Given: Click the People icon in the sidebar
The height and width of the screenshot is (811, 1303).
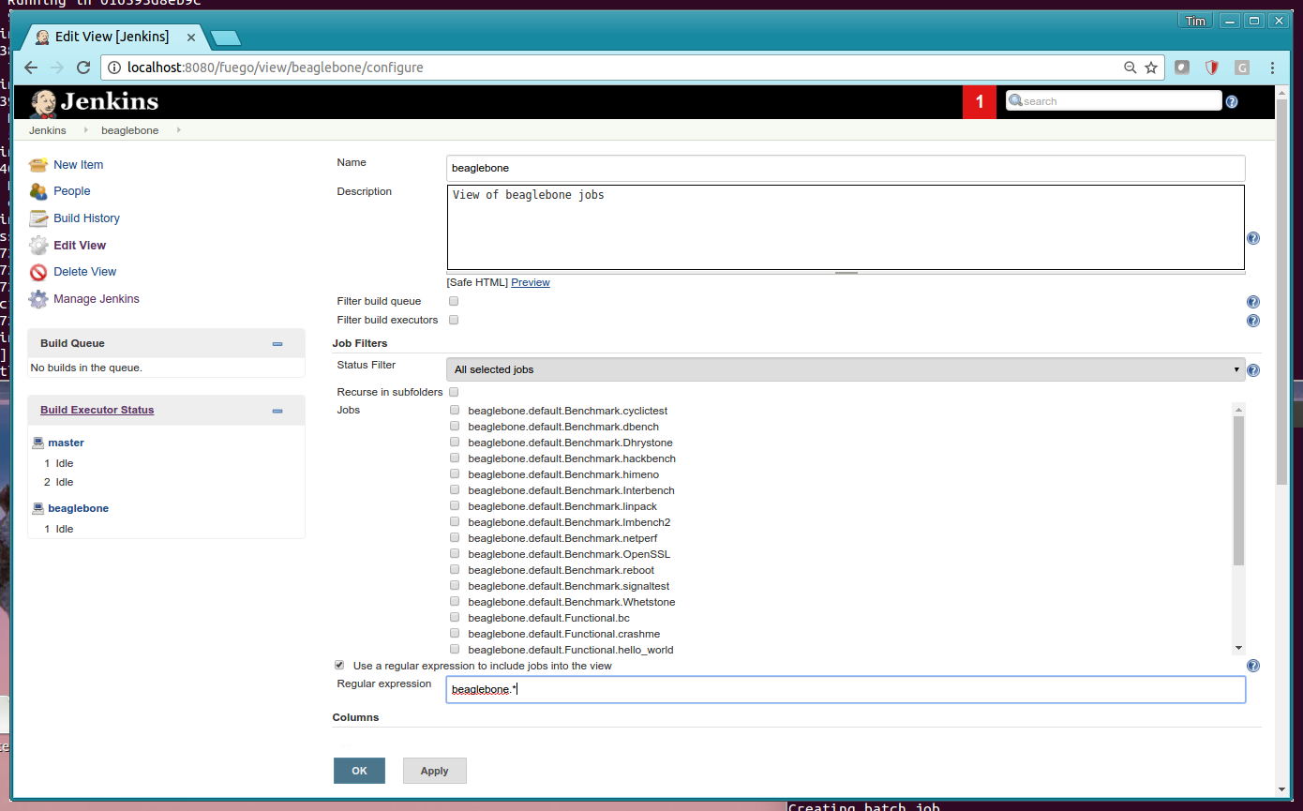Looking at the screenshot, I should (x=37, y=191).
